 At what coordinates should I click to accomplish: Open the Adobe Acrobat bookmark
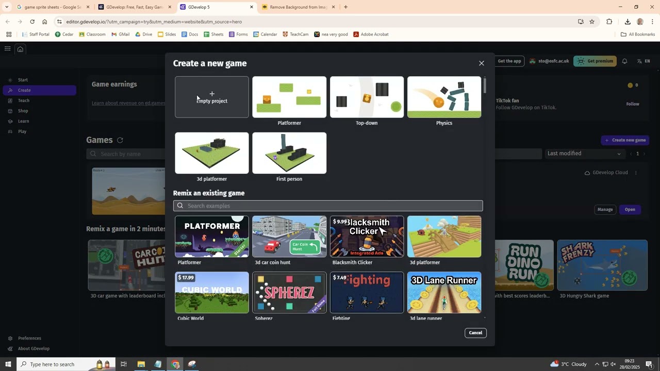coord(371,35)
